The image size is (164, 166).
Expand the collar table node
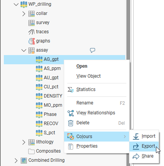[24, 14]
